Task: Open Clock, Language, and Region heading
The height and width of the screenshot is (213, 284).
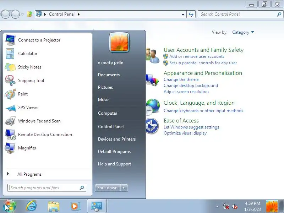Action: click(x=199, y=103)
